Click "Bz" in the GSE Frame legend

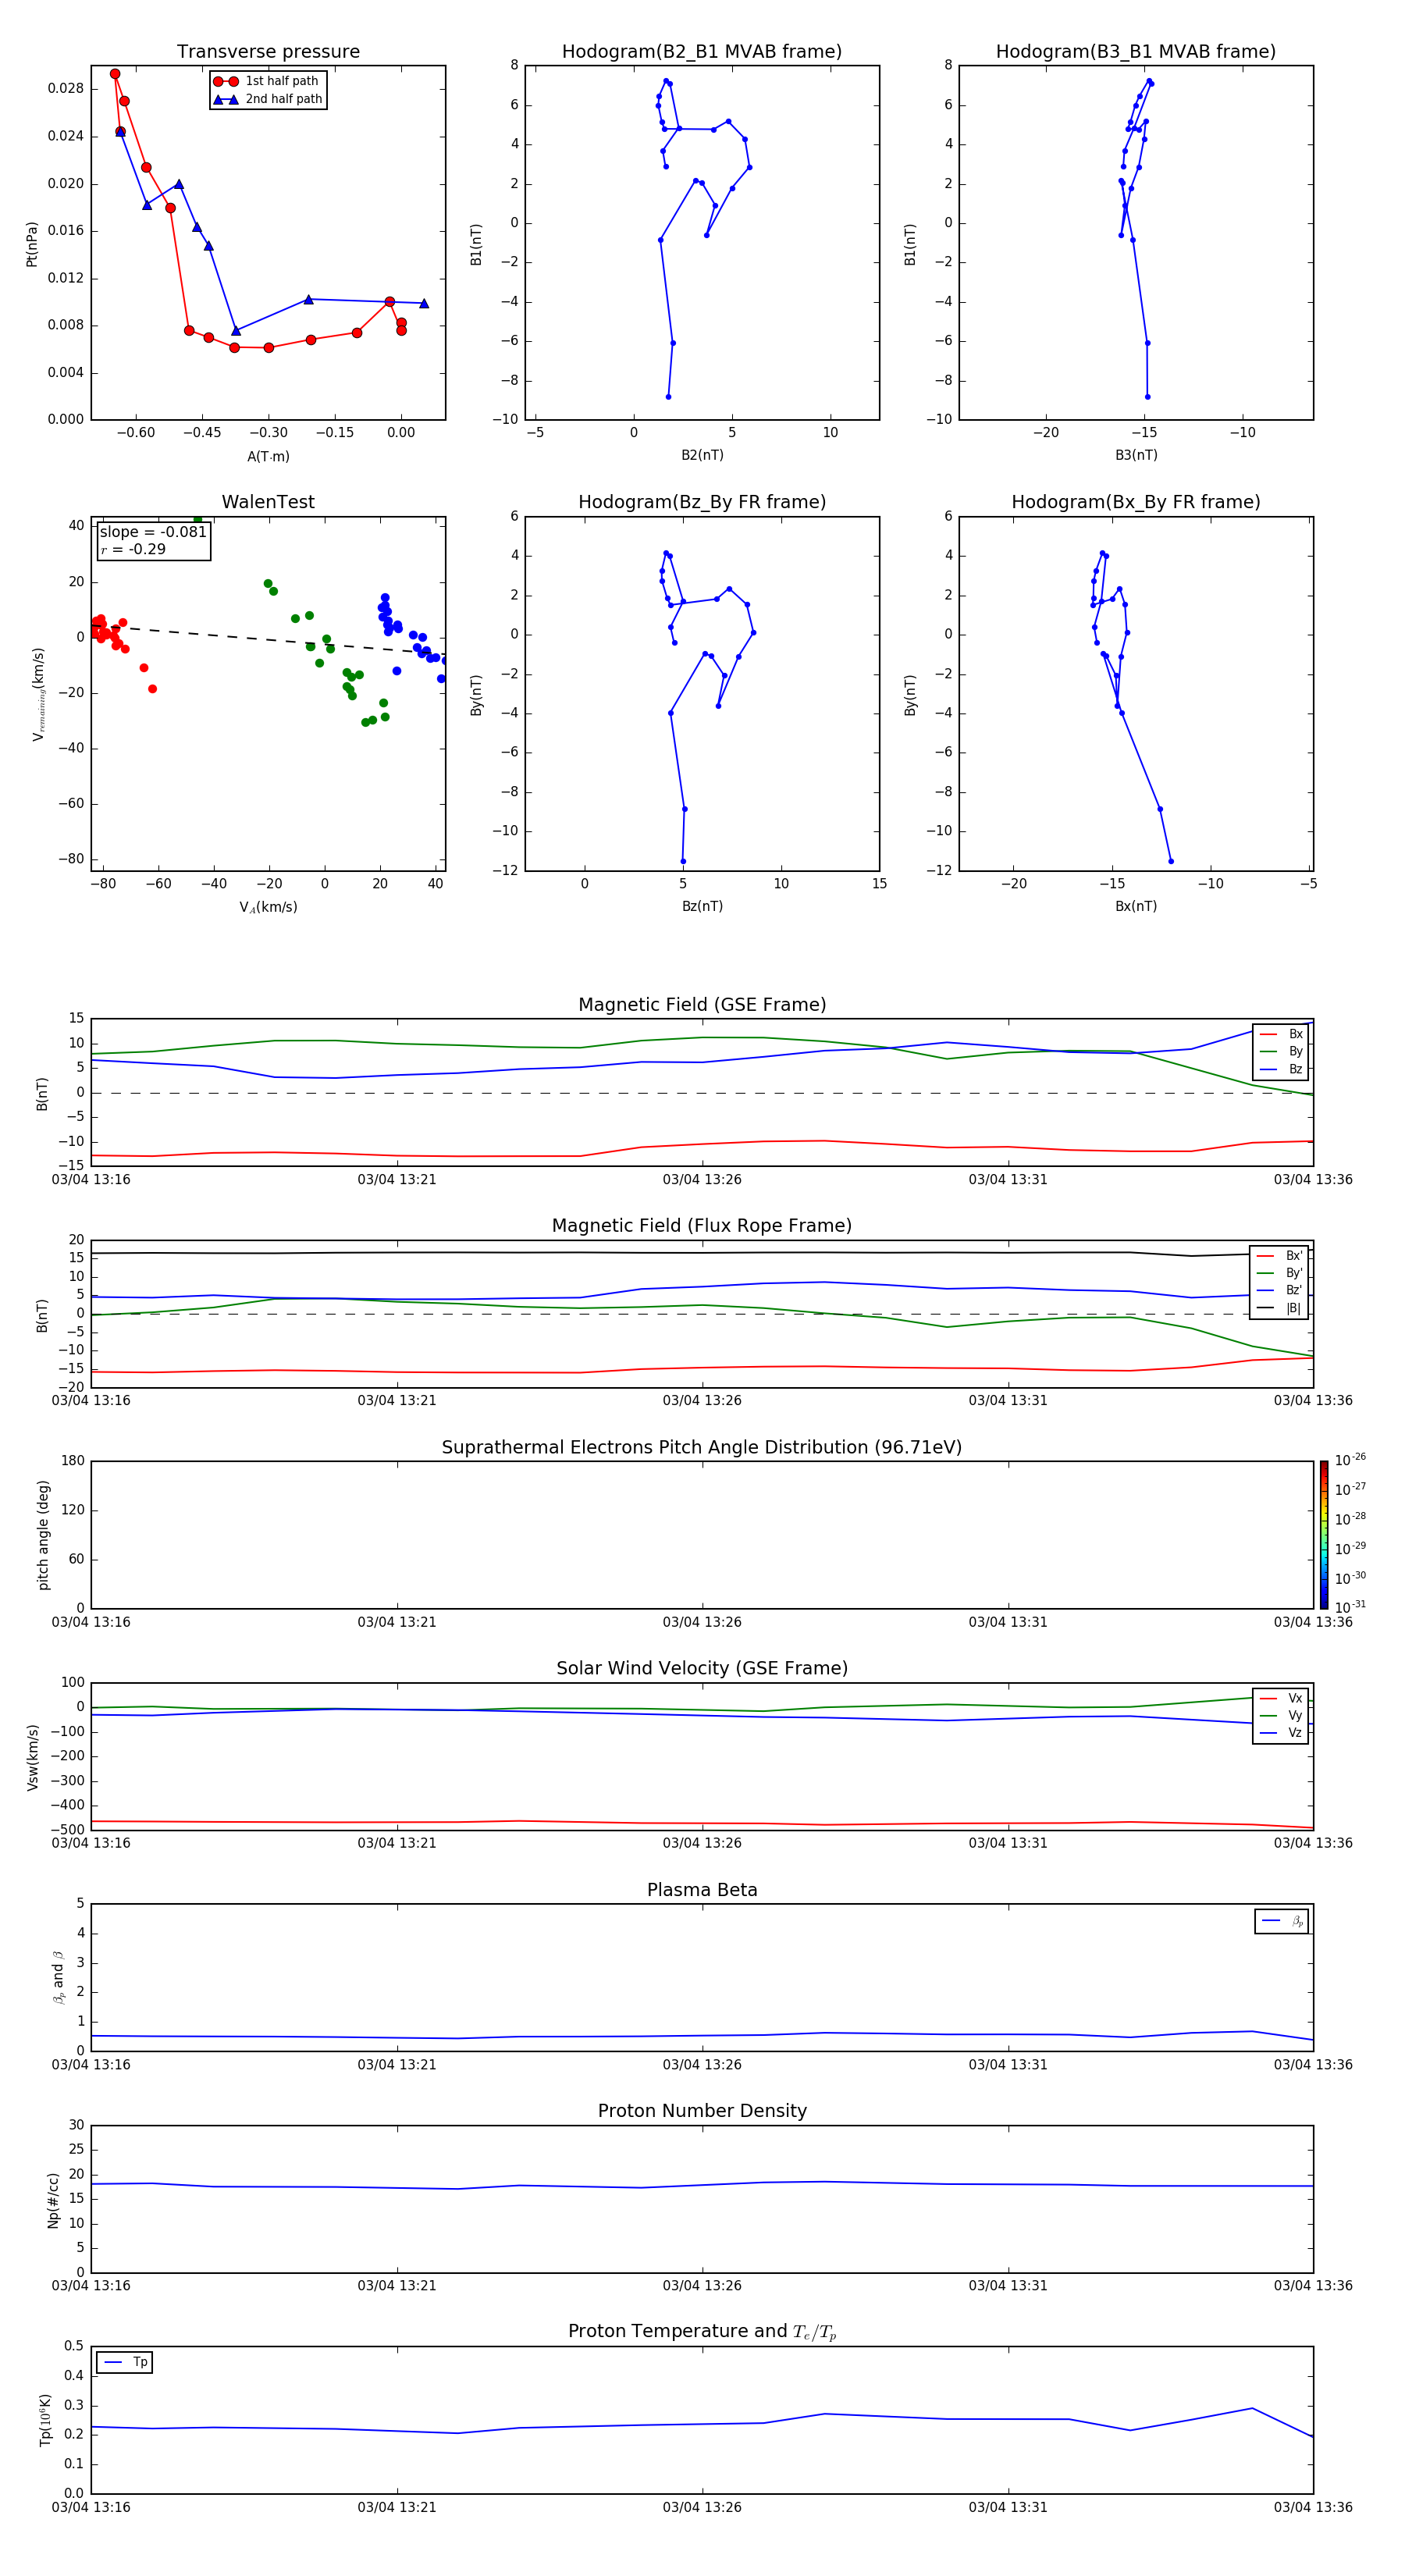point(1295,1069)
